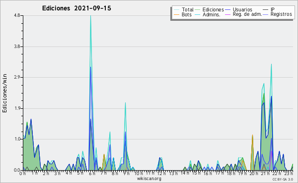Screen dimensions: 298x183
Task: Click the 1.9 y-axis value
Action: [x=17, y=108]
